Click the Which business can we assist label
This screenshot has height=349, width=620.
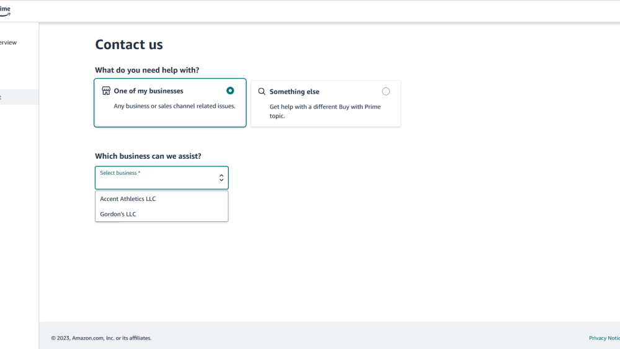pyautogui.click(x=148, y=156)
